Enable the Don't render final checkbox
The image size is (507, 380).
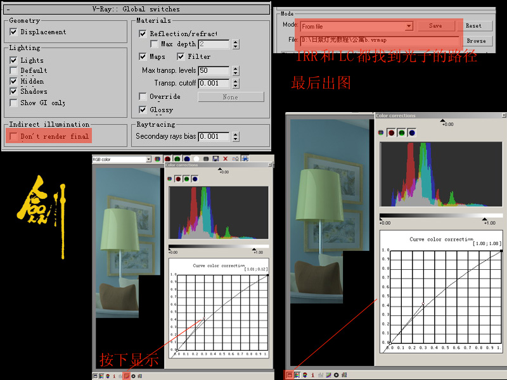[x=14, y=136]
